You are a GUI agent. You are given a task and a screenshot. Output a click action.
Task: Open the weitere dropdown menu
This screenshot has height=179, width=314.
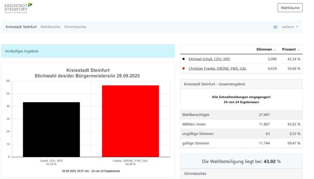290,27
